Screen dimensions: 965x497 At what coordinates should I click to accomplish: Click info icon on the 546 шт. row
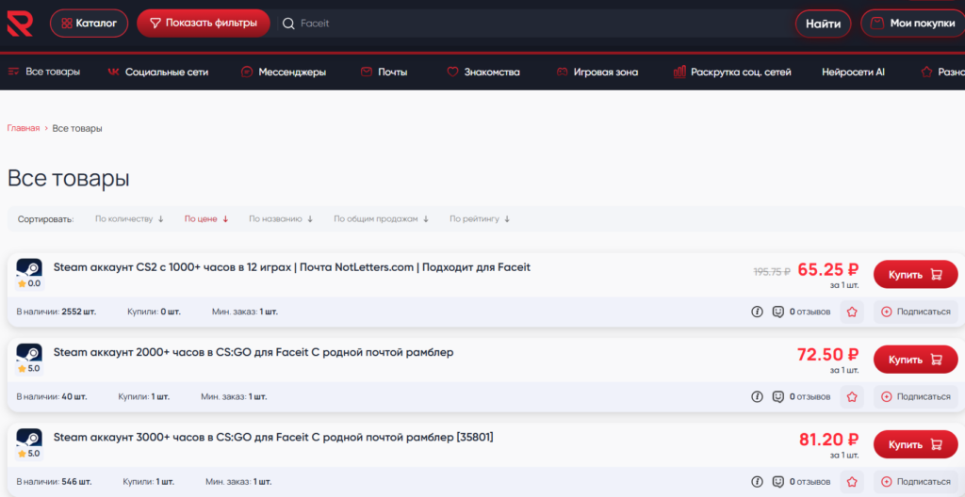coord(757,482)
